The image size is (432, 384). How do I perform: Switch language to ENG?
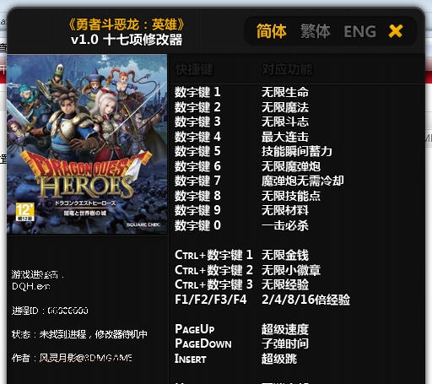coord(359,31)
